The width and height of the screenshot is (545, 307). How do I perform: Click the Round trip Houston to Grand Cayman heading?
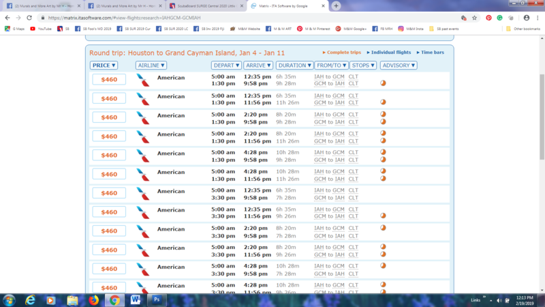pos(187,53)
